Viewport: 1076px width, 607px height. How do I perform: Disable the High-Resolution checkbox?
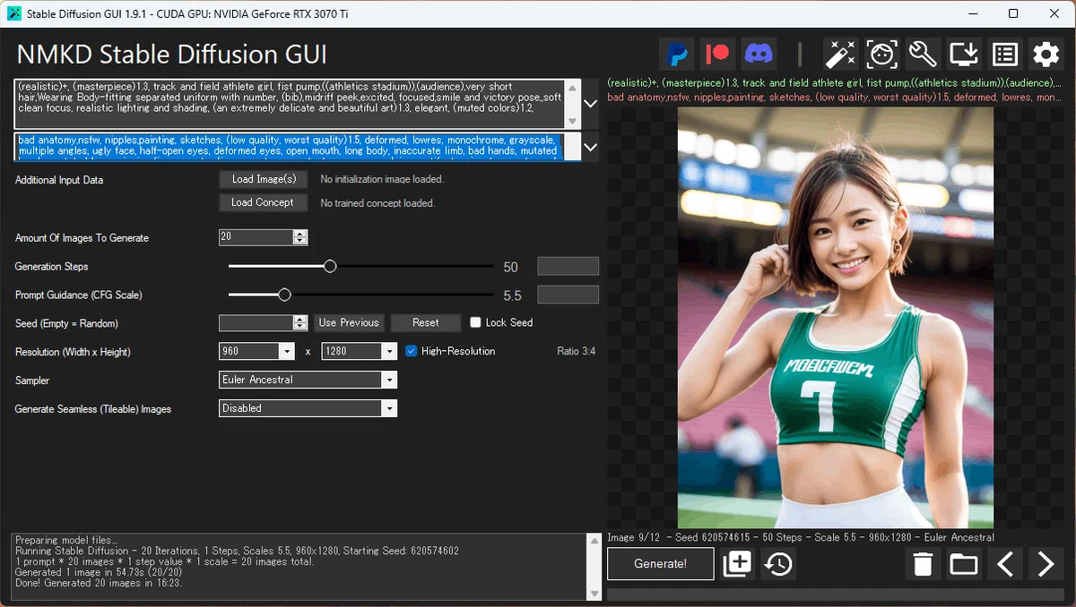412,351
